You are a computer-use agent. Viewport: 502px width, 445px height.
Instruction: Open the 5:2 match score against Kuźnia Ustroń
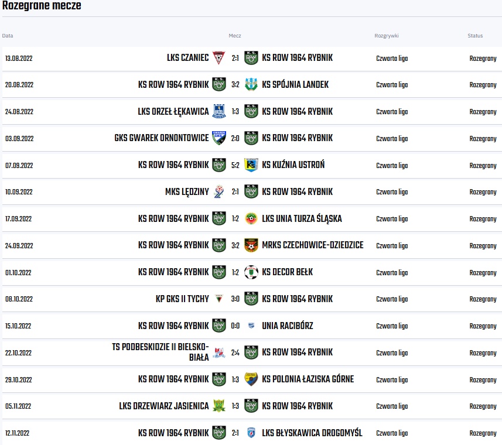tap(235, 165)
